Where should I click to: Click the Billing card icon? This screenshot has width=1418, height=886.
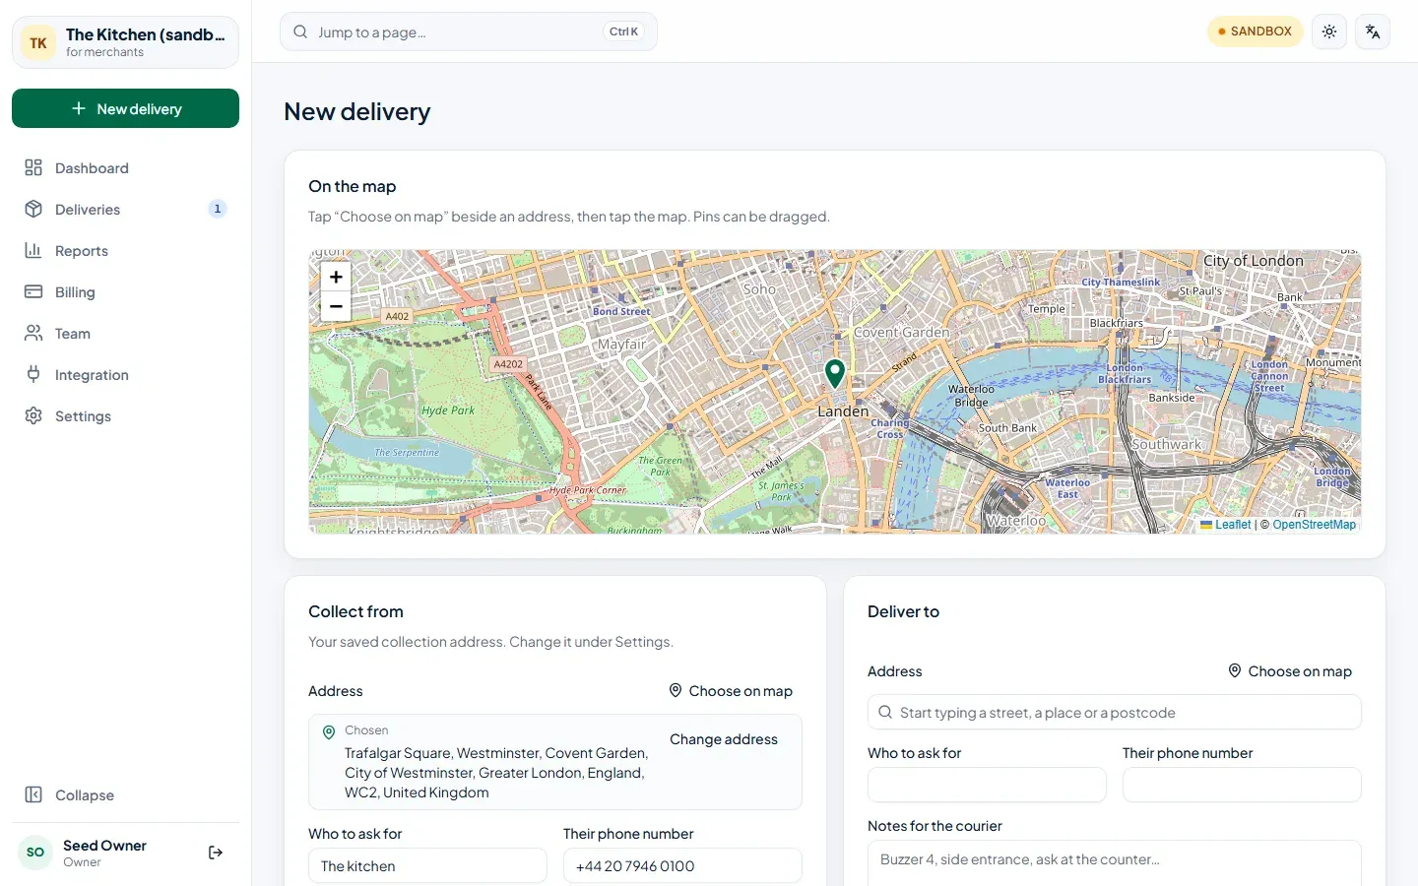click(33, 291)
